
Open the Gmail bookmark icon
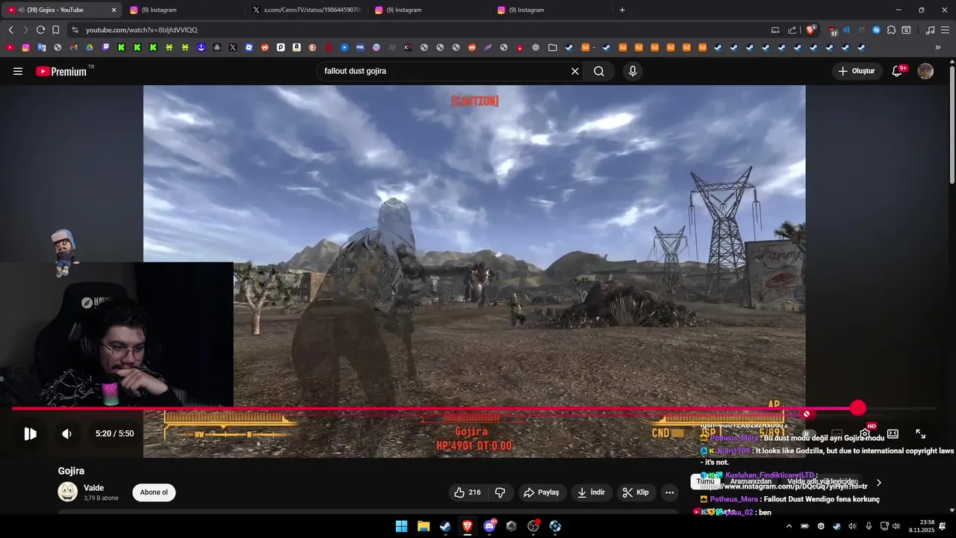73,47
